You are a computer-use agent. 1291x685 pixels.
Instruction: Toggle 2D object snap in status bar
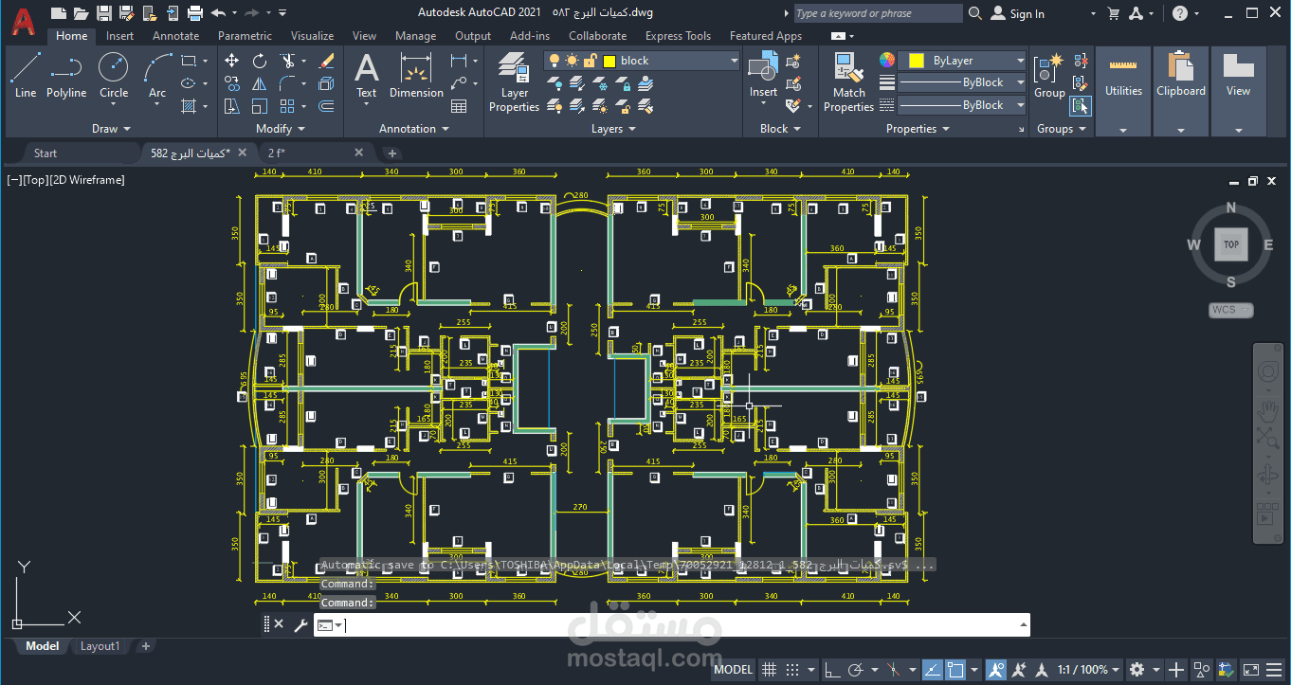[x=955, y=669]
